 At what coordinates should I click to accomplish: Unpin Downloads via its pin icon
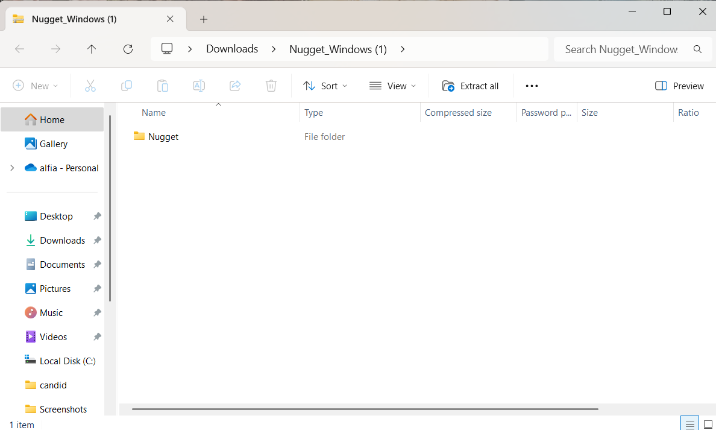coord(97,241)
